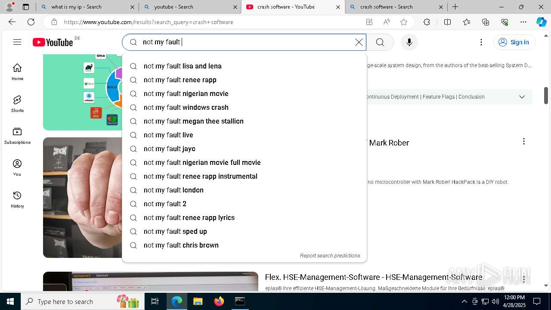
Task: Open 'Report search predictions' link
Action: pyautogui.click(x=330, y=255)
